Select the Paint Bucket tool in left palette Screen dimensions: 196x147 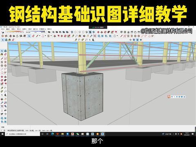pos(2,54)
